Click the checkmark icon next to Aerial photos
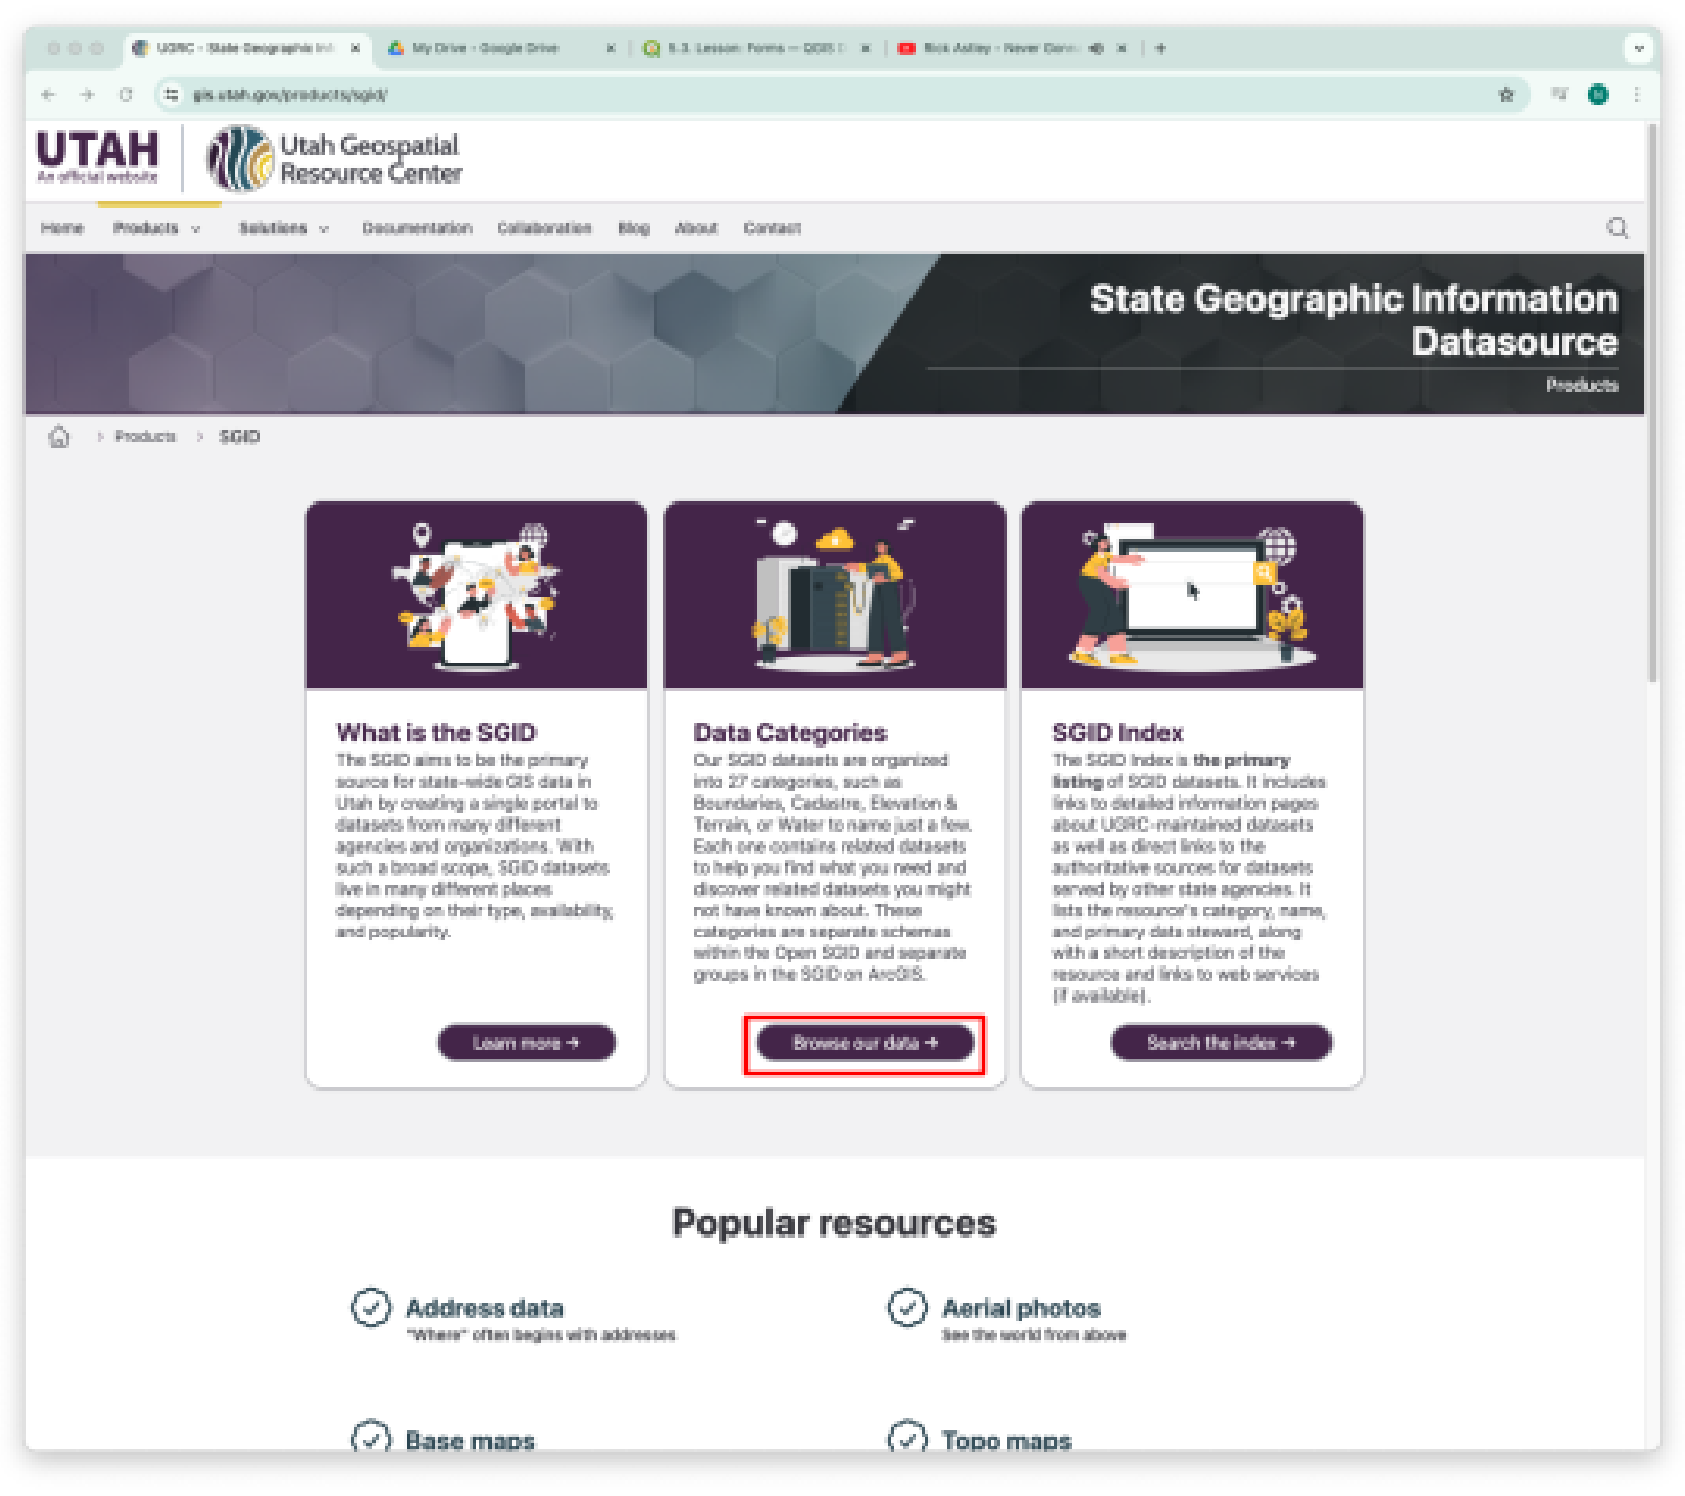This screenshot has width=1685, height=1496. 907,1308
